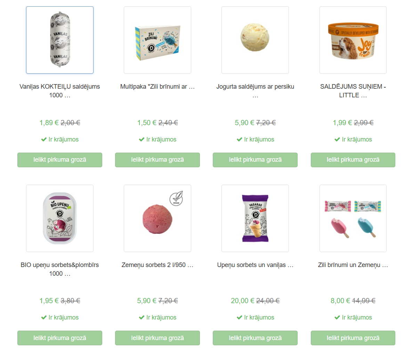The width and height of the screenshot is (404, 355).
Task: Open the Vasaras purple cone package image
Action: [x=255, y=218]
